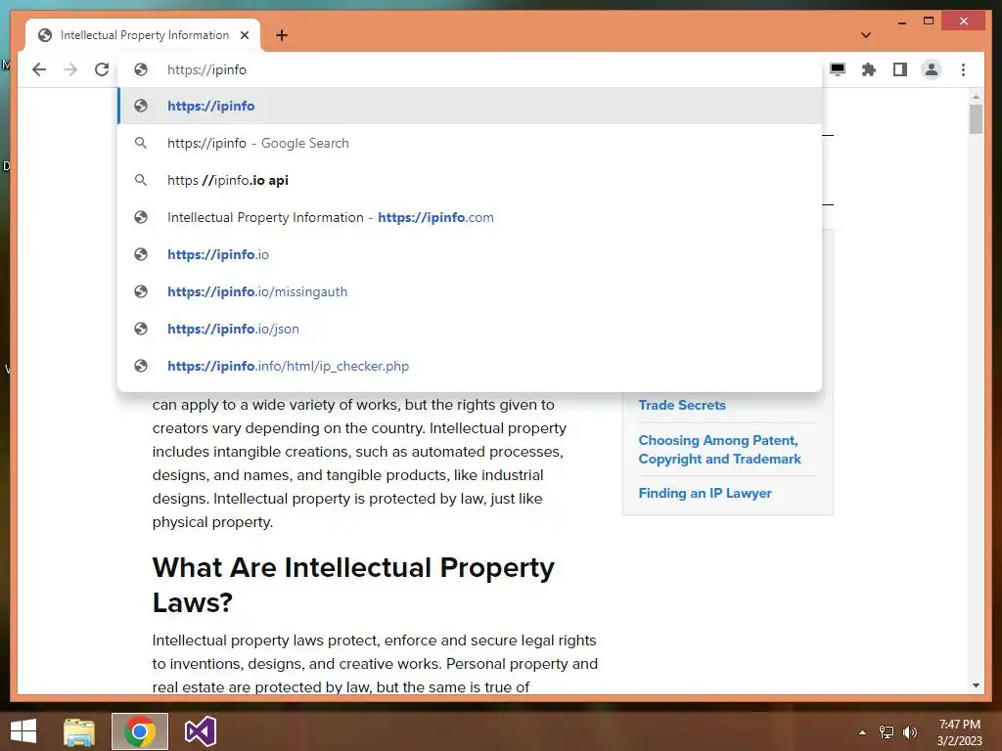Close the Intellectual Property Information tab
The height and width of the screenshot is (751, 1002).
tap(245, 35)
